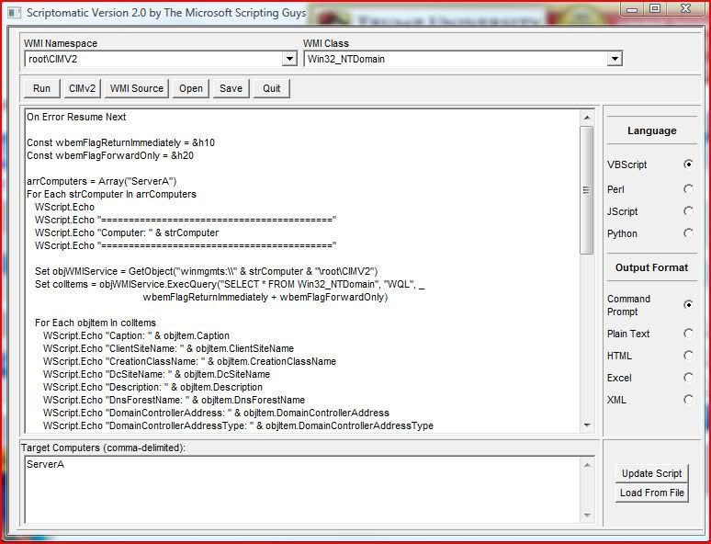Select the JScript language radio button
Viewport: 711px width, 544px height.
[x=688, y=211]
